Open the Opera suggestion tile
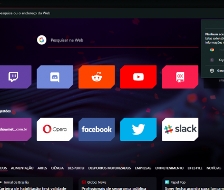 pos(55,129)
